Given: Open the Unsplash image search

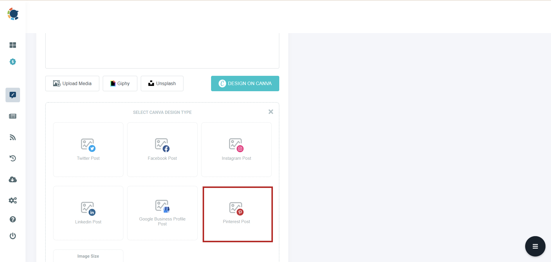Looking at the screenshot, I should click(x=162, y=84).
